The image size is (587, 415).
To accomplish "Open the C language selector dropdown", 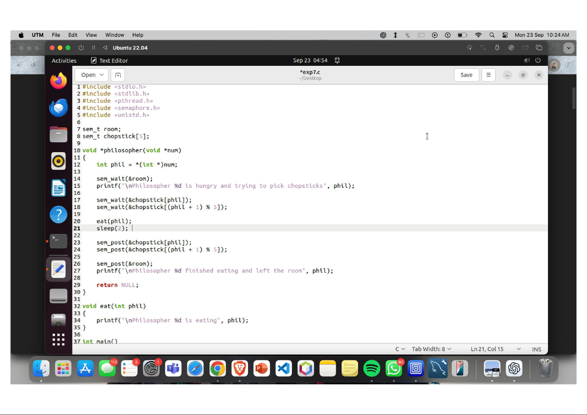I will pos(400,349).
